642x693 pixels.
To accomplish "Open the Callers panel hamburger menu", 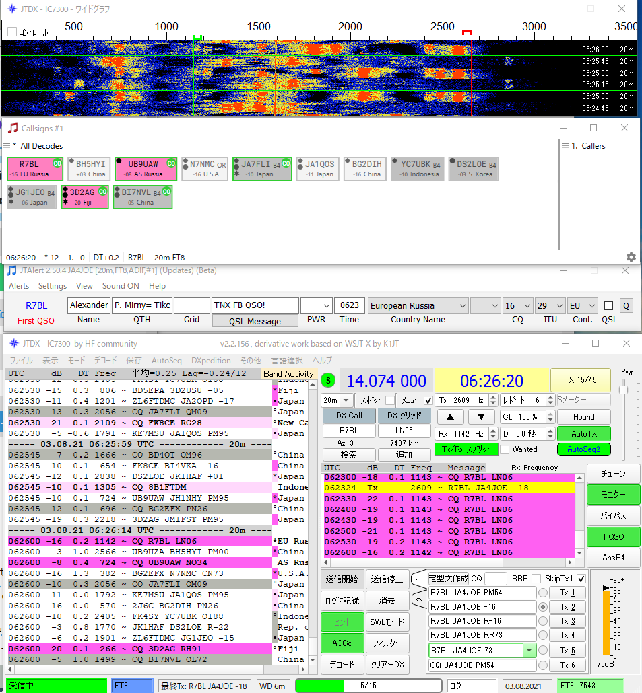I will (565, 145).
